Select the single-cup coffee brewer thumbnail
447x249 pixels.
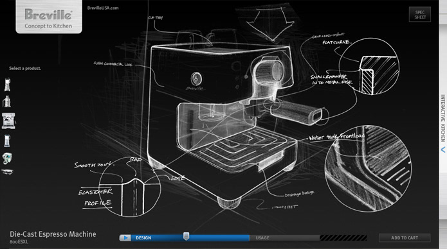point(8,159)
